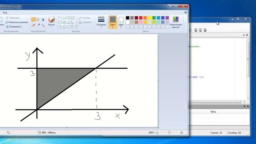Select the Eraser tool in Paint
This screenshot has height=144, width=256.
[34, 25]
